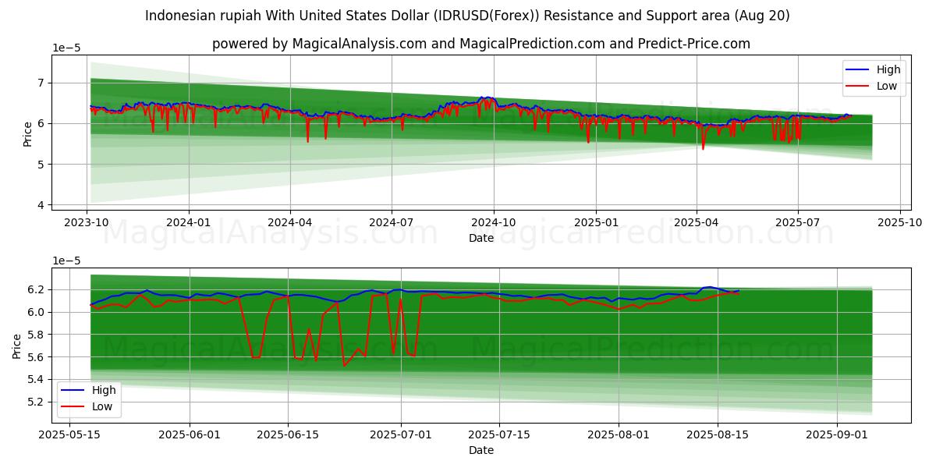Click the '2025-04' date tick label
Viewport: 936px width, 468px height.
tap(697, 222)
